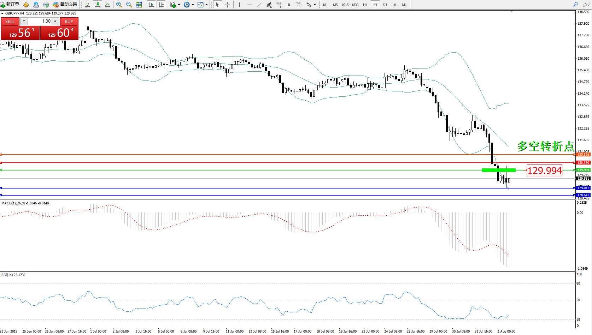The height and width of the screenshot is (335, 592).
Task: Select the trendline drawing tool
Action: [x=259, y=5]
